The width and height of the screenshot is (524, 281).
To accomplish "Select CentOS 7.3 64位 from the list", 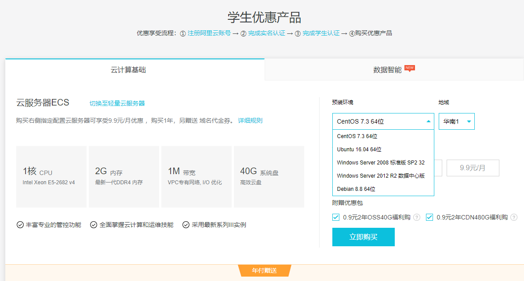I will pyautogui.click(x=383, y=136).
